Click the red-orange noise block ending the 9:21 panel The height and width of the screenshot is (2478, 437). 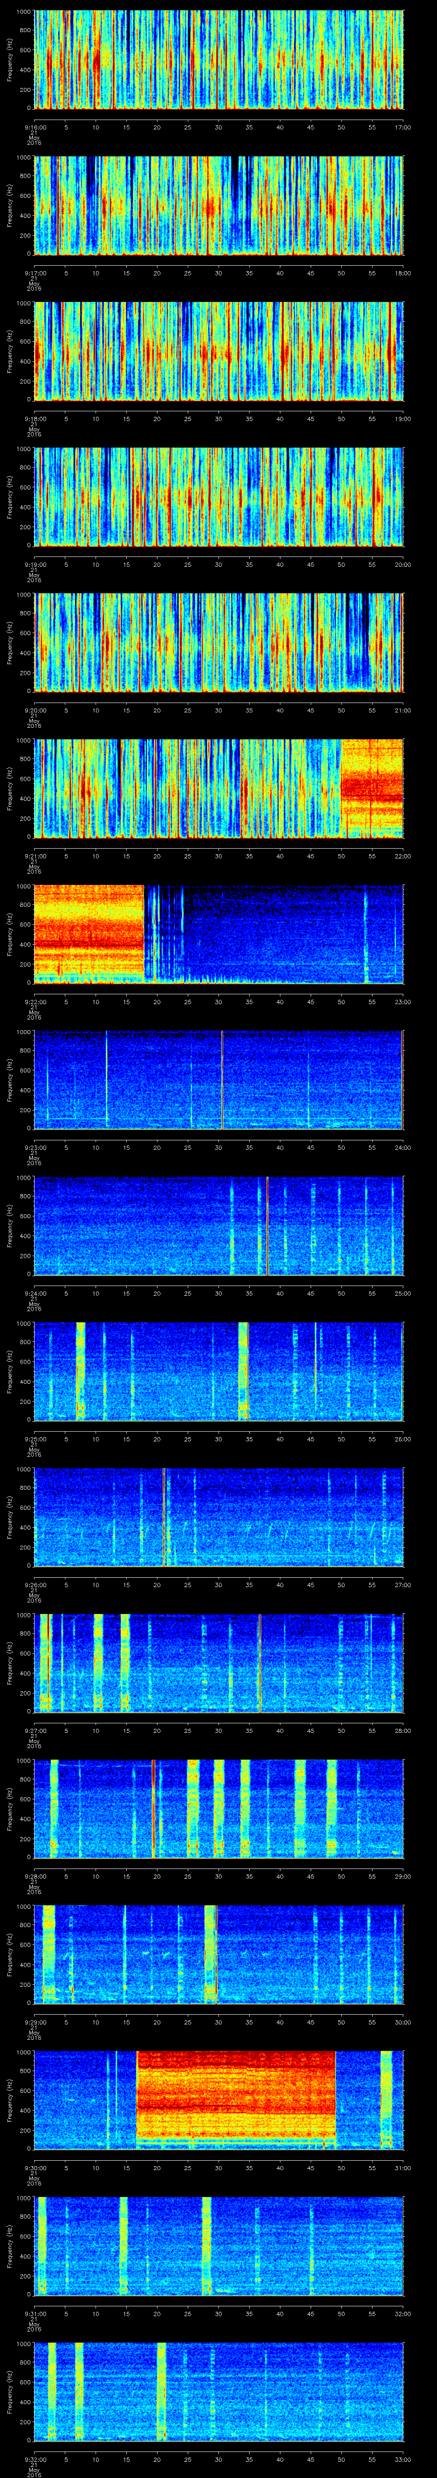pyautogui.click(x=372, y=788)
